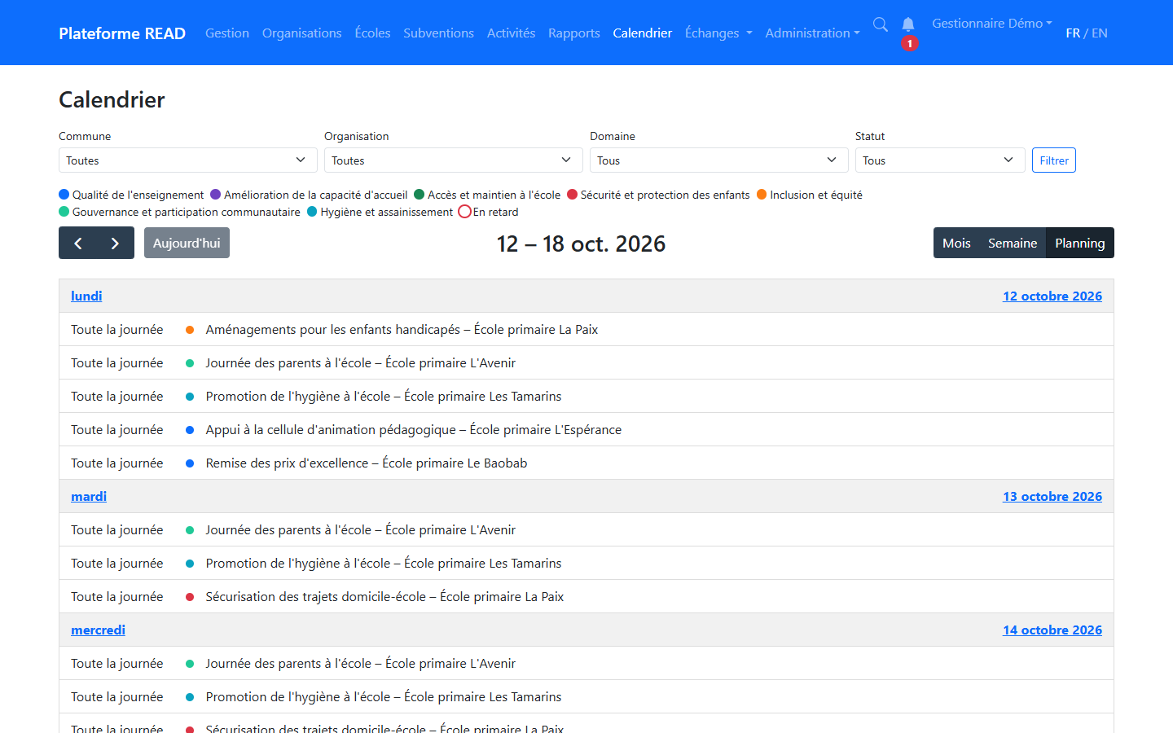Open lundi Promotion de l'hygiène event
The height and width of the screenshot is (733, 1173).
(x=586, y=397)
